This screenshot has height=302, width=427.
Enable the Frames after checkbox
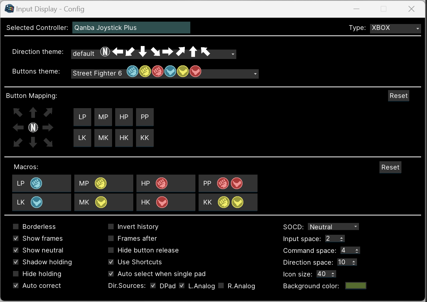111,238
